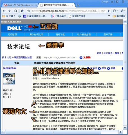Click the 发新贴 new post button
This screenshot has width=128, height=135.
click(x=87, y=57)
